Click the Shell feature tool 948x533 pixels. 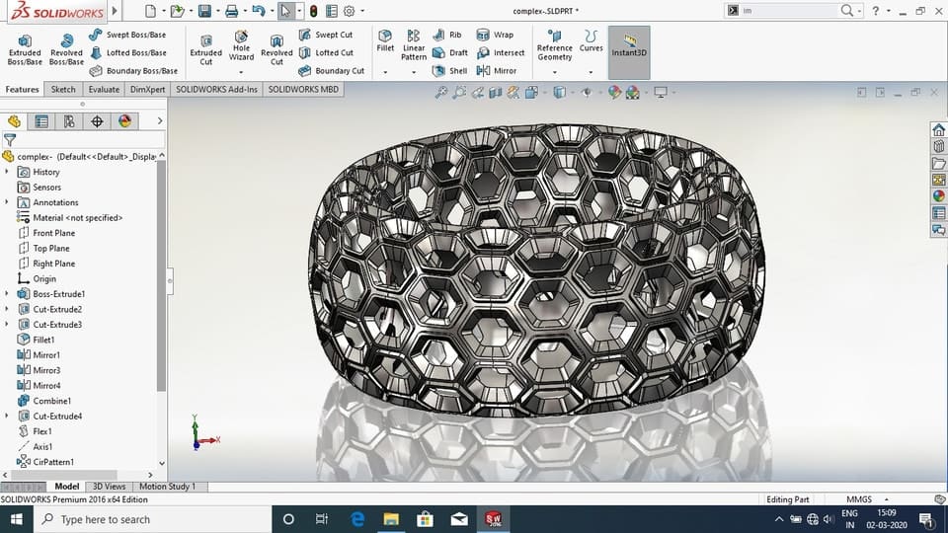click(x=449, y=71)
